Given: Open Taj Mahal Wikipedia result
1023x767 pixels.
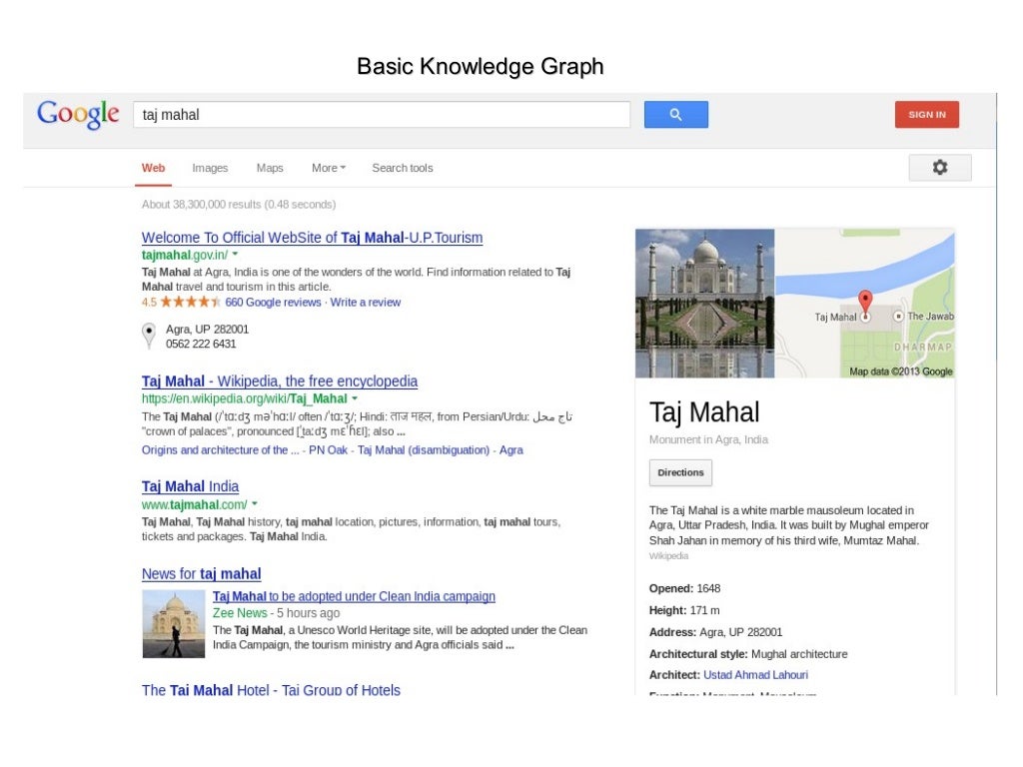Looking at the screenshot, I should [280, 381].
